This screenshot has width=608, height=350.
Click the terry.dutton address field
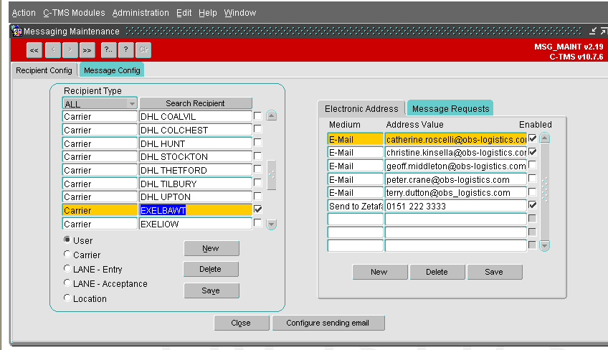456,192
